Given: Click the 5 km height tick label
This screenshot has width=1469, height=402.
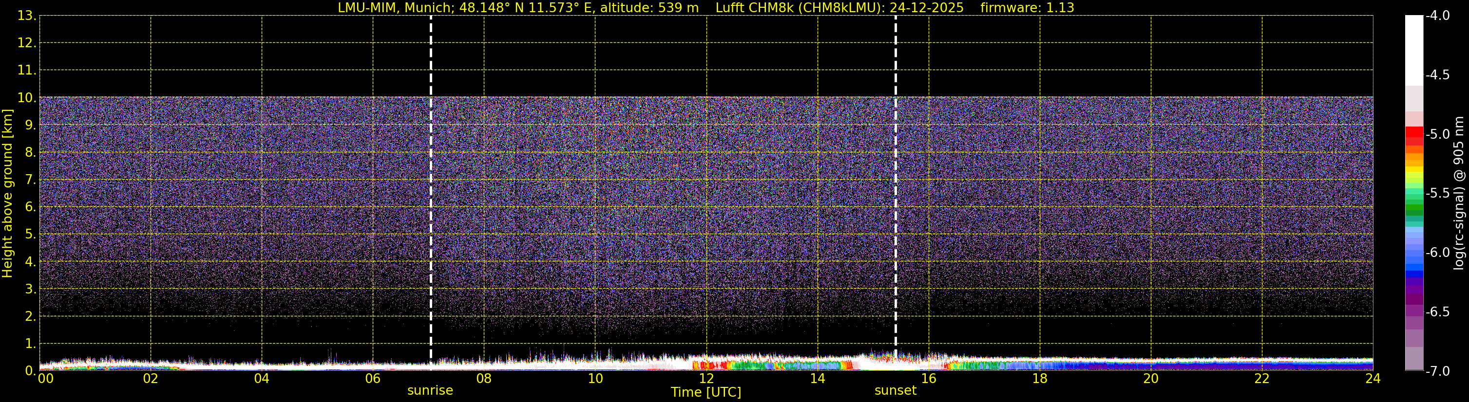Looking at the screenshot, I should 30,235.
